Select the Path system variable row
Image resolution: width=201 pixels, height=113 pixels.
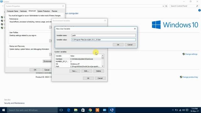78,67
